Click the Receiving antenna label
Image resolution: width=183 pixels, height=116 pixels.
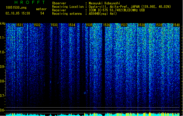tap(67, 14)
